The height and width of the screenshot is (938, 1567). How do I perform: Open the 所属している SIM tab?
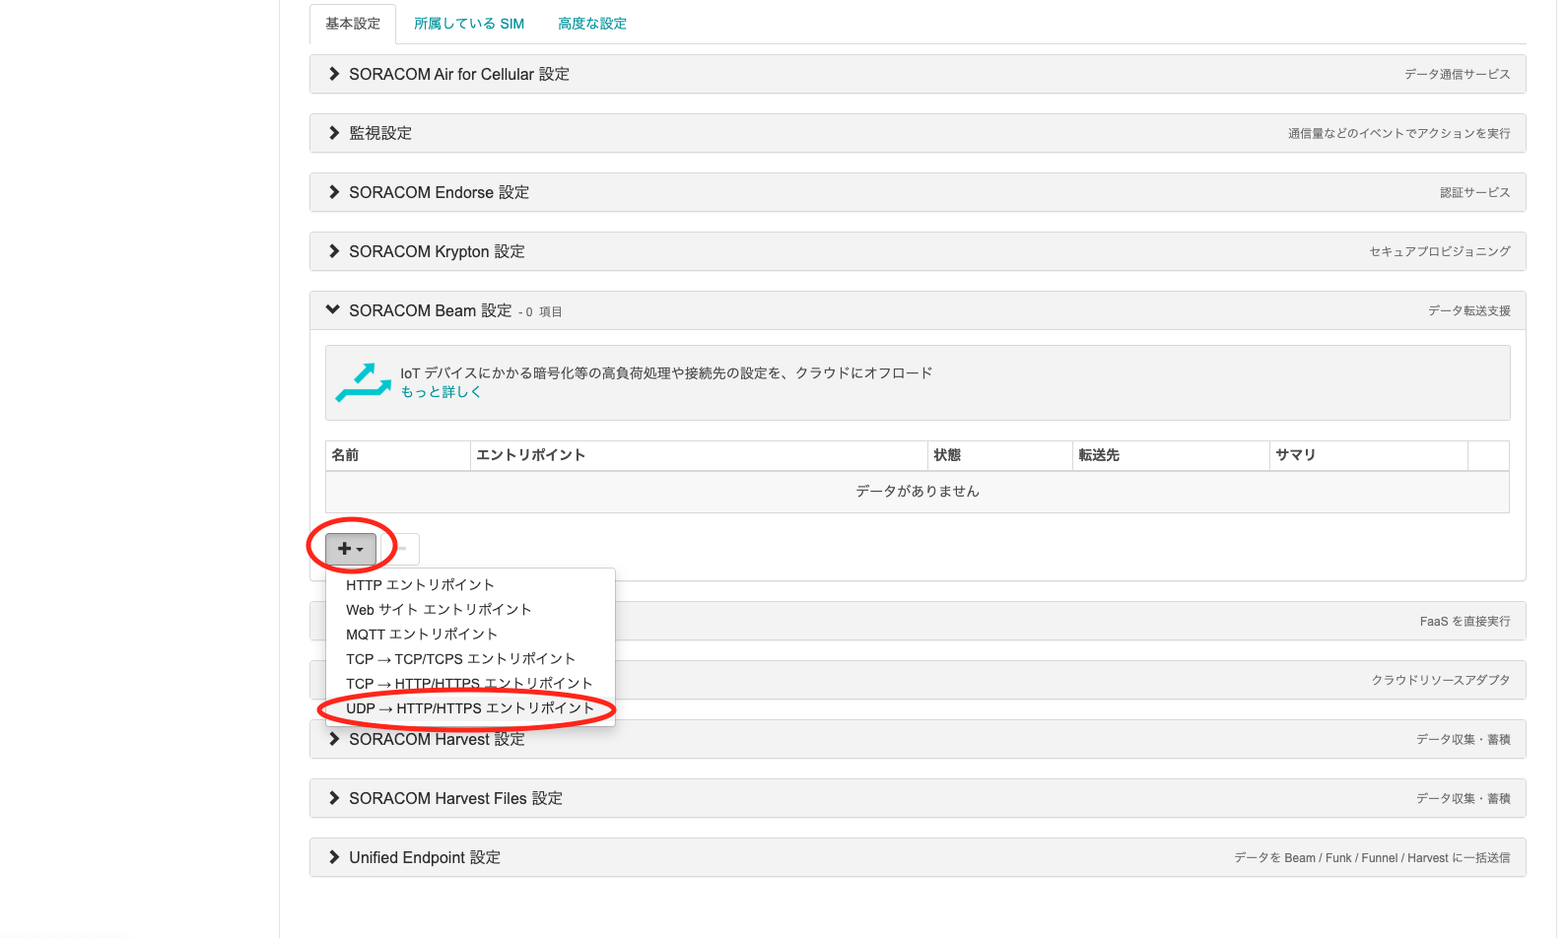(469, 24)
